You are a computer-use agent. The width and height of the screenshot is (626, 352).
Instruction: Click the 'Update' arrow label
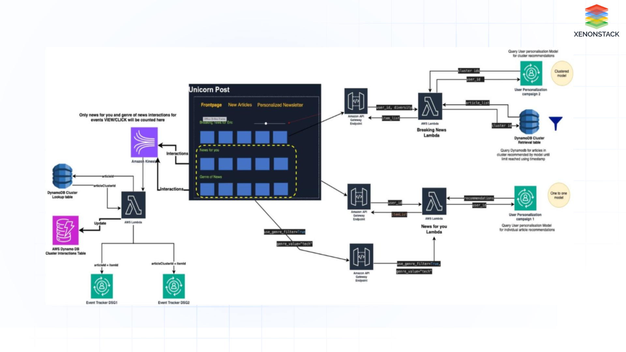[x=100, y=223]
